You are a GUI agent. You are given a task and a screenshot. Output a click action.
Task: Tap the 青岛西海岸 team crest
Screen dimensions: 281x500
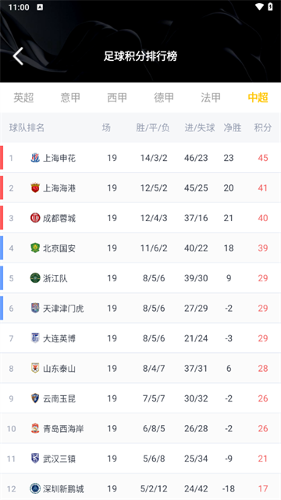pyautogui.click(x=35, y=428)
